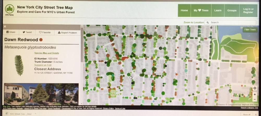
Task: Click the Suggest an Edit link
Action: [43, 65]
